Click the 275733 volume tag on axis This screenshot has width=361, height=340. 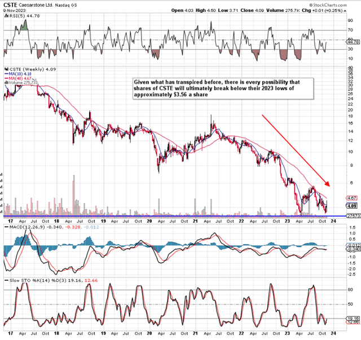coord(353,216)
